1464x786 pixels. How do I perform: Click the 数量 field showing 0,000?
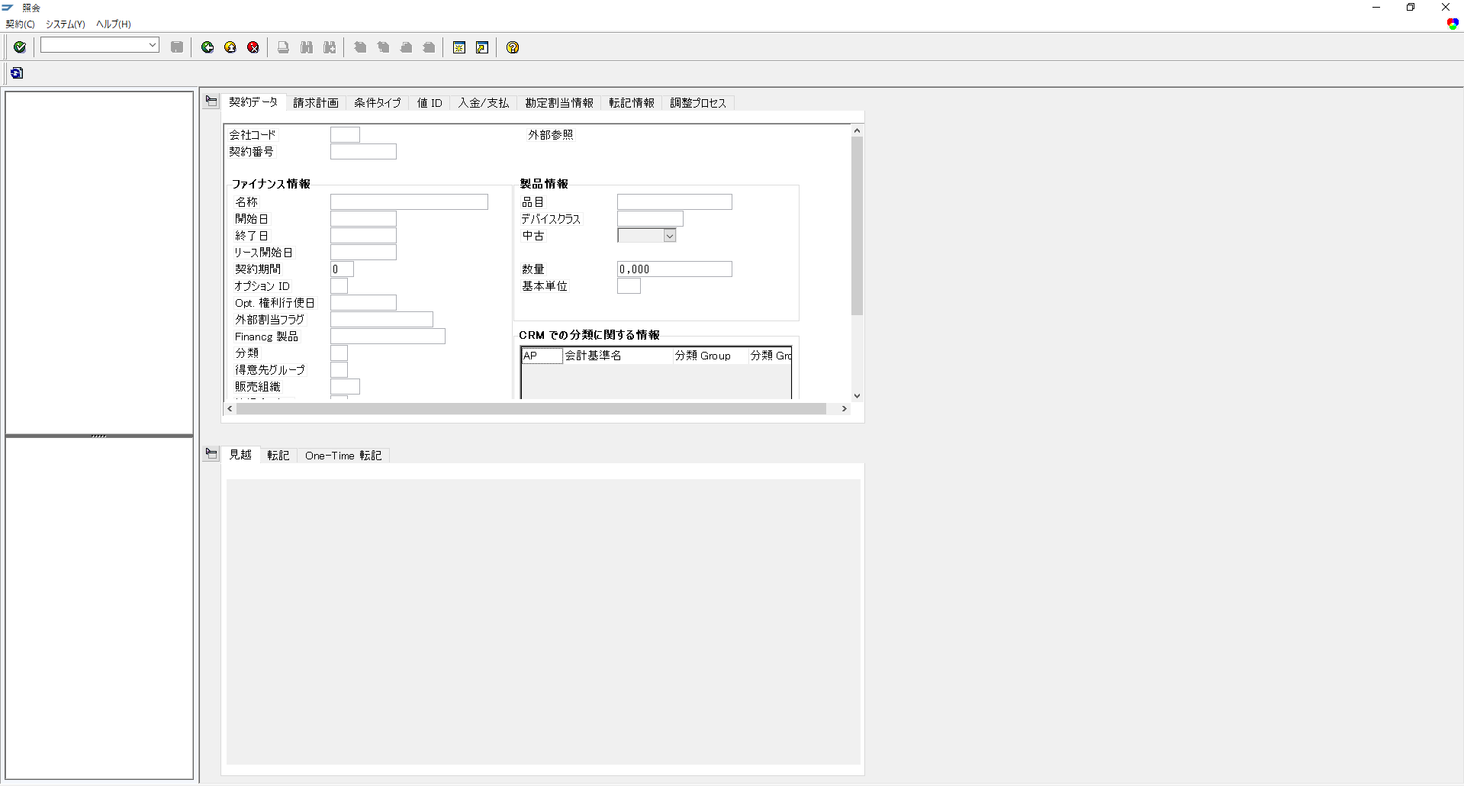click(x=674, y=269)
